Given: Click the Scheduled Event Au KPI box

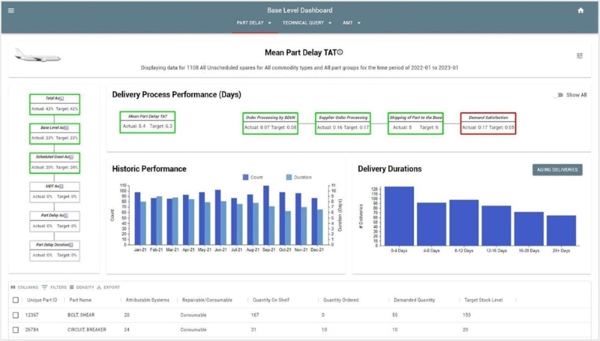Looking at the screenshot, I should point(55,163).
